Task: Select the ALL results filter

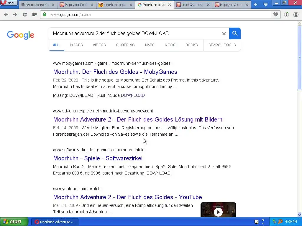Action: [x=56, y=45]
